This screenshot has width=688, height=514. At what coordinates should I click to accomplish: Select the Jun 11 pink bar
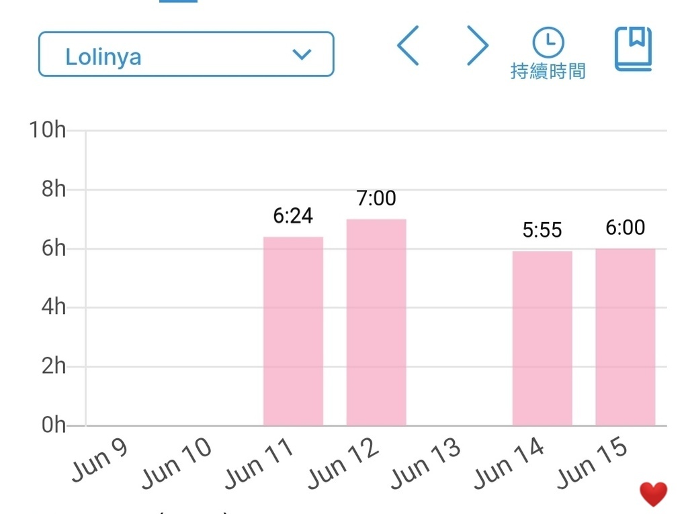293,331
